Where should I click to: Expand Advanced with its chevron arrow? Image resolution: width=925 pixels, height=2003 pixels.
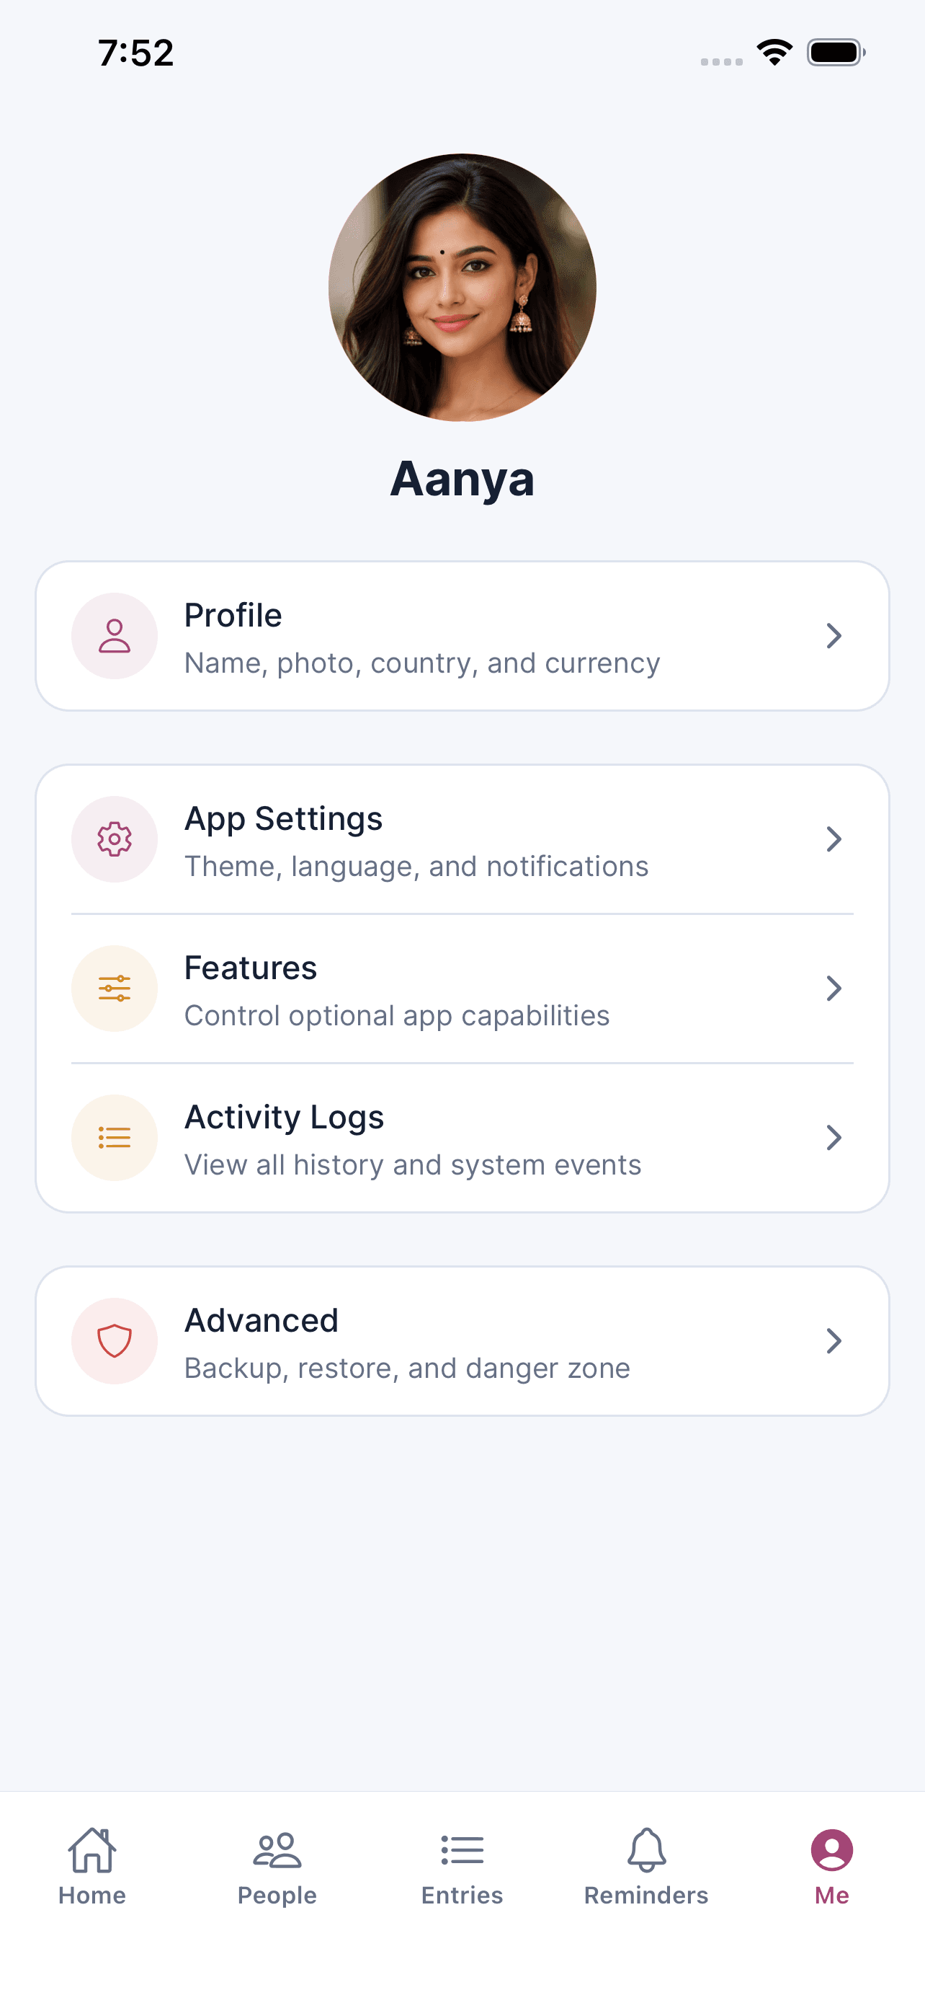click(834, 1340)
